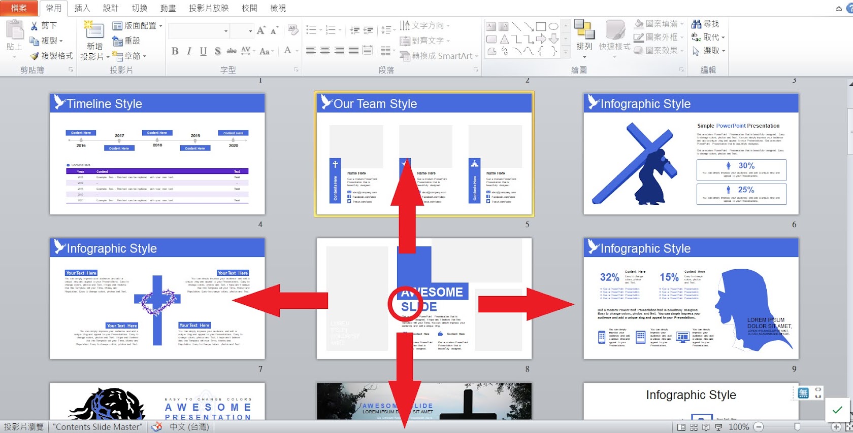Click the Find (尋找) binoculars icon

tap(697, 24)
